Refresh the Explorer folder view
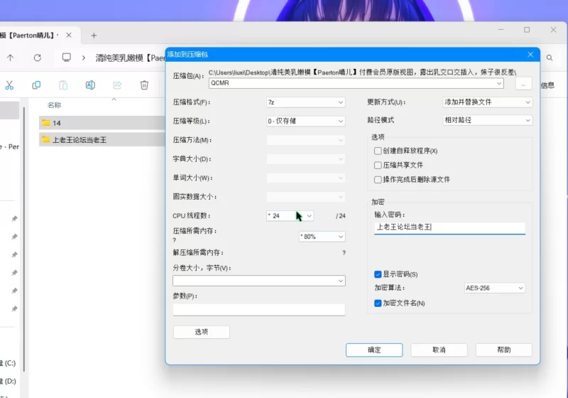The image size is (568, 398). click(x=38, y=58)
